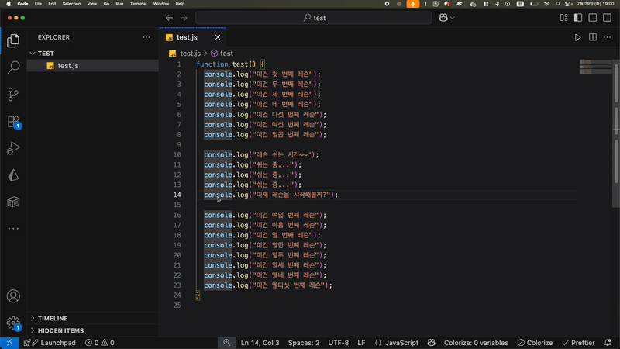The width and height of the screenshot is (620, 349).
Task: Open the Extensions view
Action: (x=13, y=122)
